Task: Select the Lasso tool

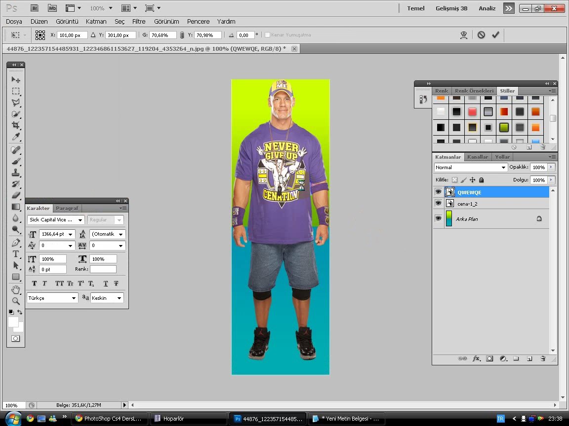Action: click(16, 103)
